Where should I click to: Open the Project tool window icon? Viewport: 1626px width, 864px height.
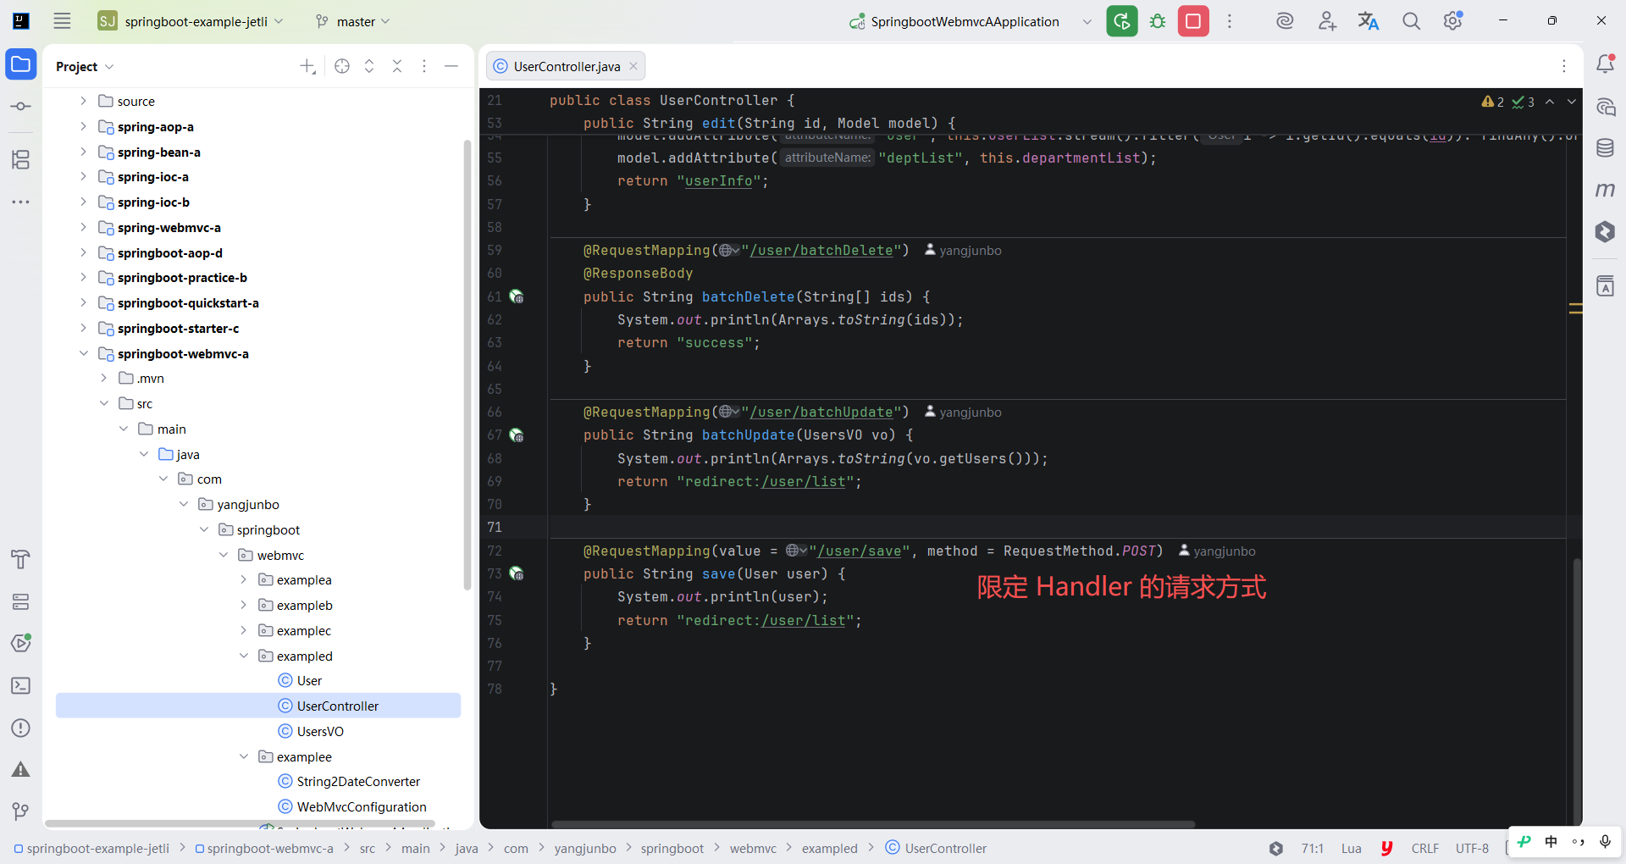(x=21, y=64)
